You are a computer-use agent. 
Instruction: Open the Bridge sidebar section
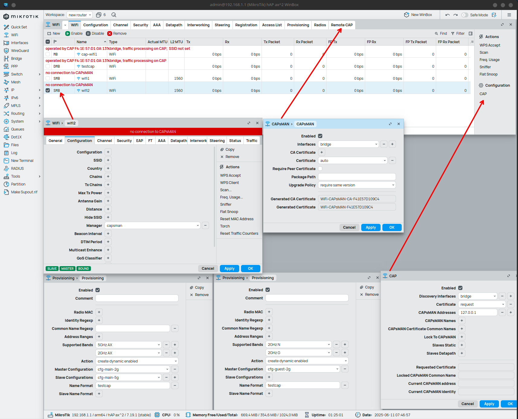tap(16, 59)
